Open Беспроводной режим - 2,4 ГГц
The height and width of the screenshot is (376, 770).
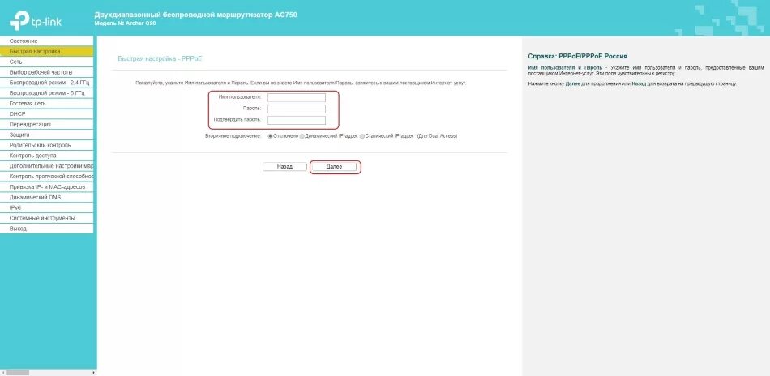(47, 83)
